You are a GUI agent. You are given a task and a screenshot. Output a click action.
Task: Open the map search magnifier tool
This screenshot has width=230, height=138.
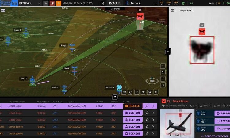pyautogui.click(x=163, y=85)
